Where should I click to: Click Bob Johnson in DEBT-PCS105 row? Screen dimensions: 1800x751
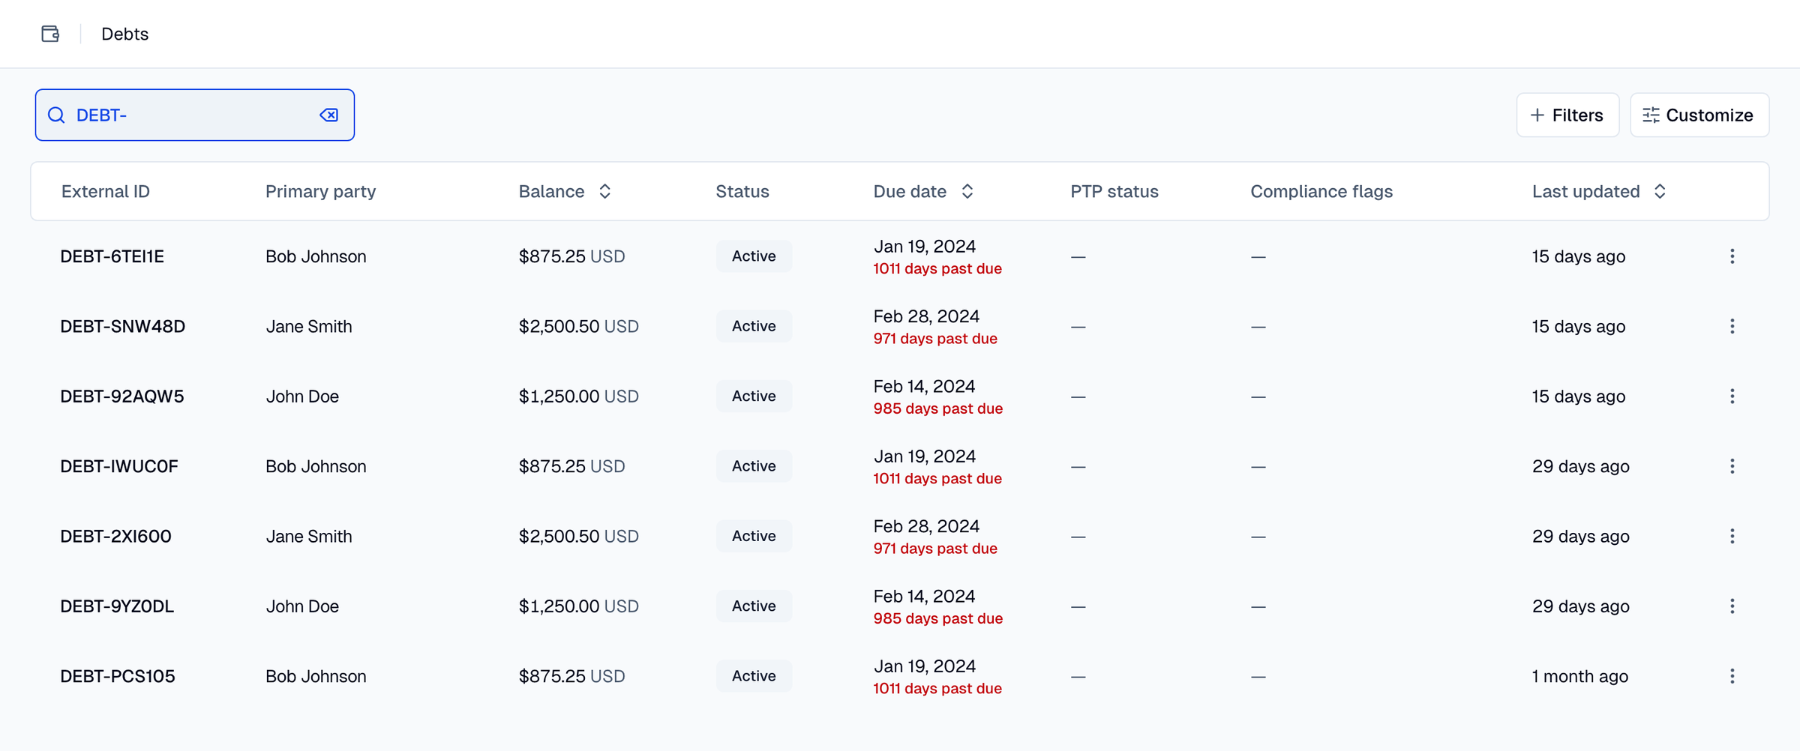(316, 676)
